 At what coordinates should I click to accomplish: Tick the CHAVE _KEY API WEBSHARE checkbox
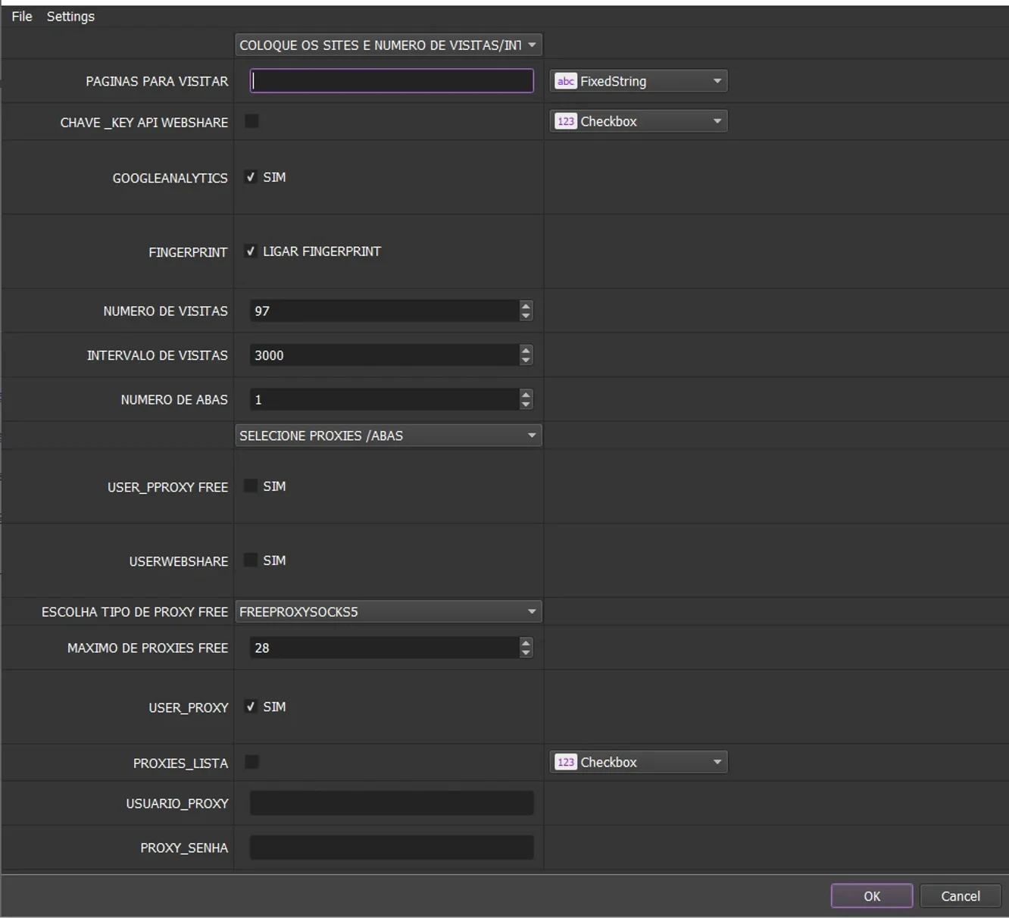[252, 121]
